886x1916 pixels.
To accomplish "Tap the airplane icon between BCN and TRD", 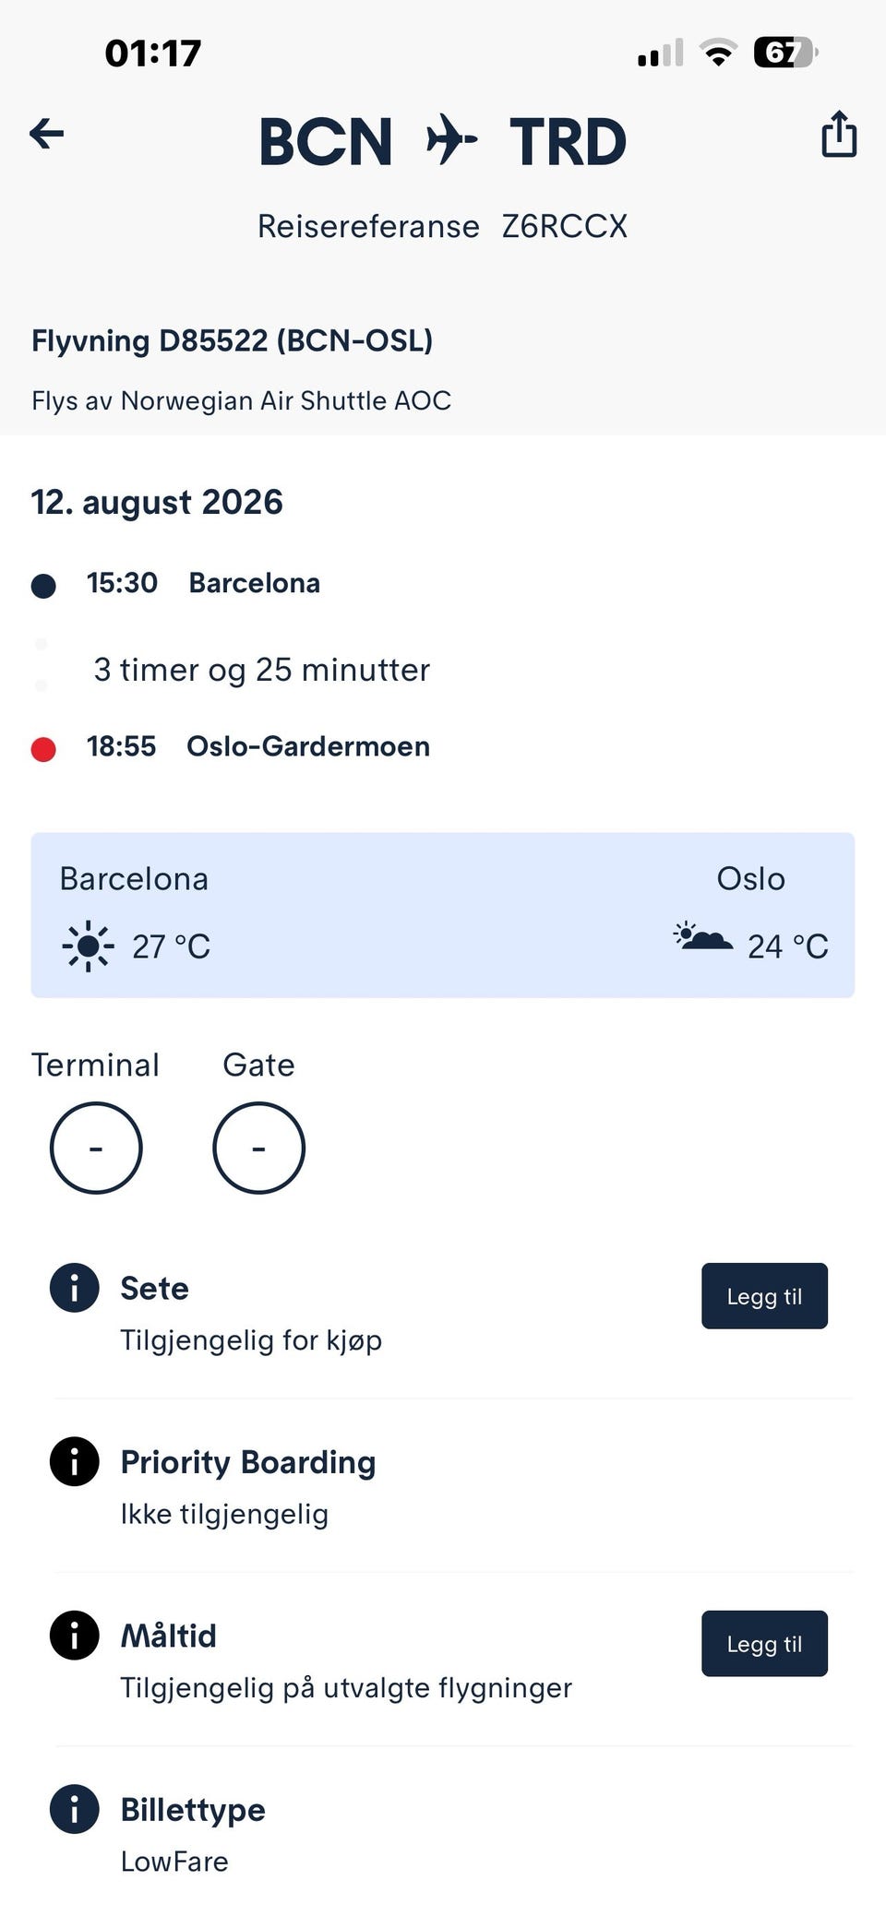I will tap(451, 140).
